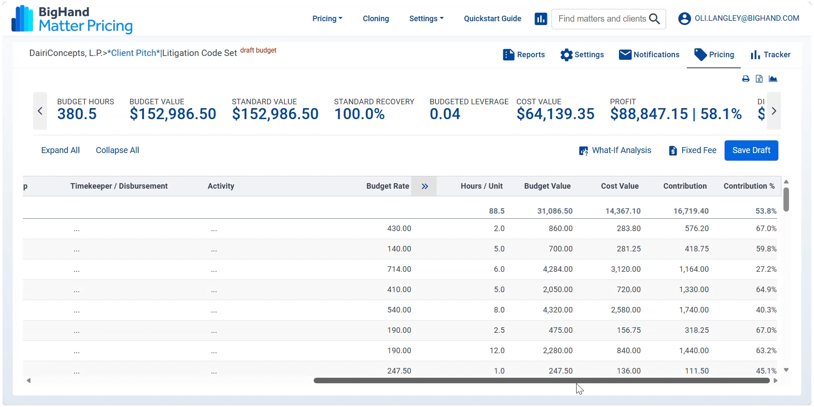814x407 pixels.
Task: Show previous summary metrics with left chevron
Action: (x=40, y=111)
